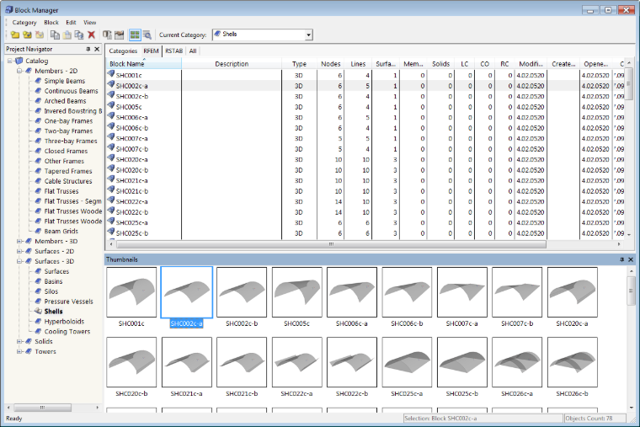640x427 pixels.
Task: Close the Project Navigator panel
Action: point(97,49)
